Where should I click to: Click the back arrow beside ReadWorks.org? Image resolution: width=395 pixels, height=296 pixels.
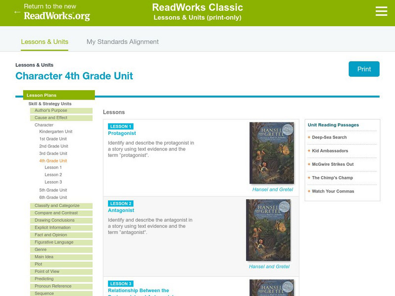pyautogui.click(x=17, y=12)
